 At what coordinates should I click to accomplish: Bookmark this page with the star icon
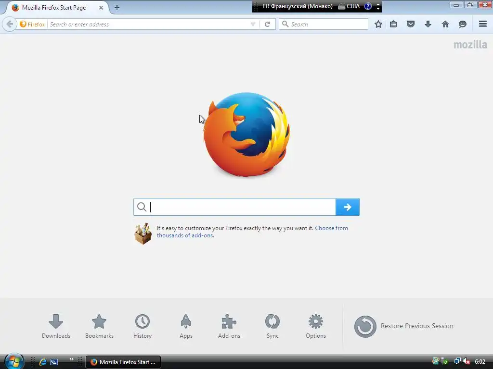tap(378, 24)
